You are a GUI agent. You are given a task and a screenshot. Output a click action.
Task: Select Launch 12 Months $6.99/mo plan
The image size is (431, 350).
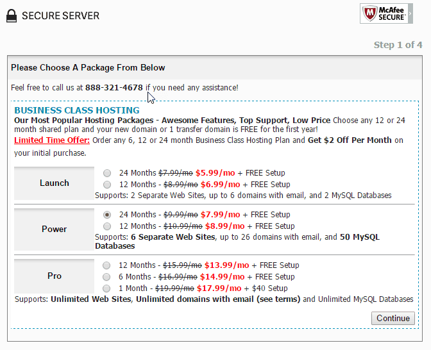point(107,185)
